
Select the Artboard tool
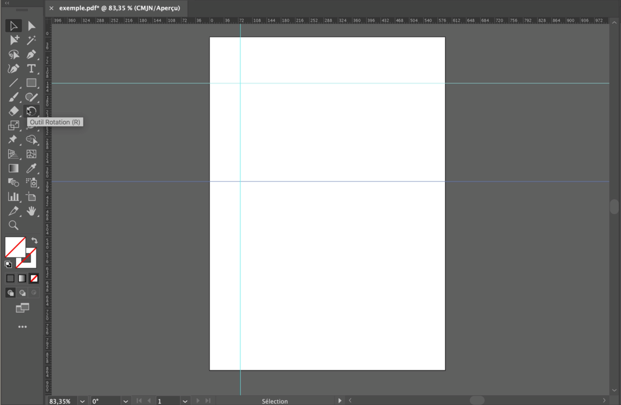[32, 196]
